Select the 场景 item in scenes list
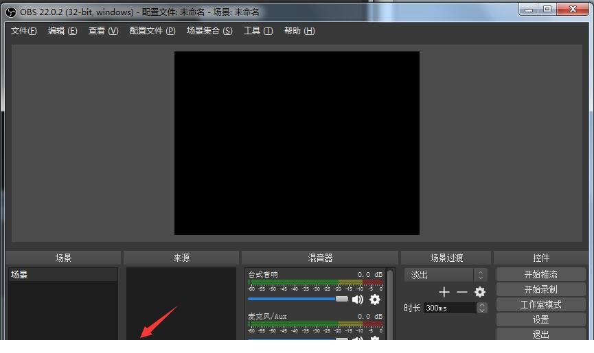 pyautogui.click(x=63, y=275)
